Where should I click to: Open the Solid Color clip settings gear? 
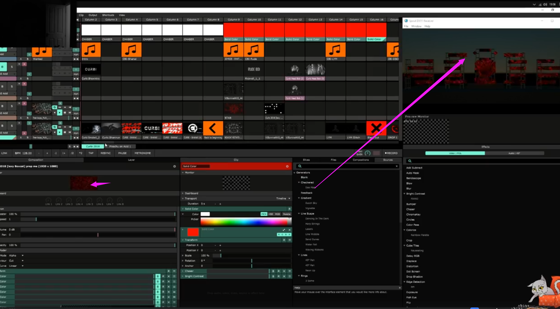[x=287, y=166]
